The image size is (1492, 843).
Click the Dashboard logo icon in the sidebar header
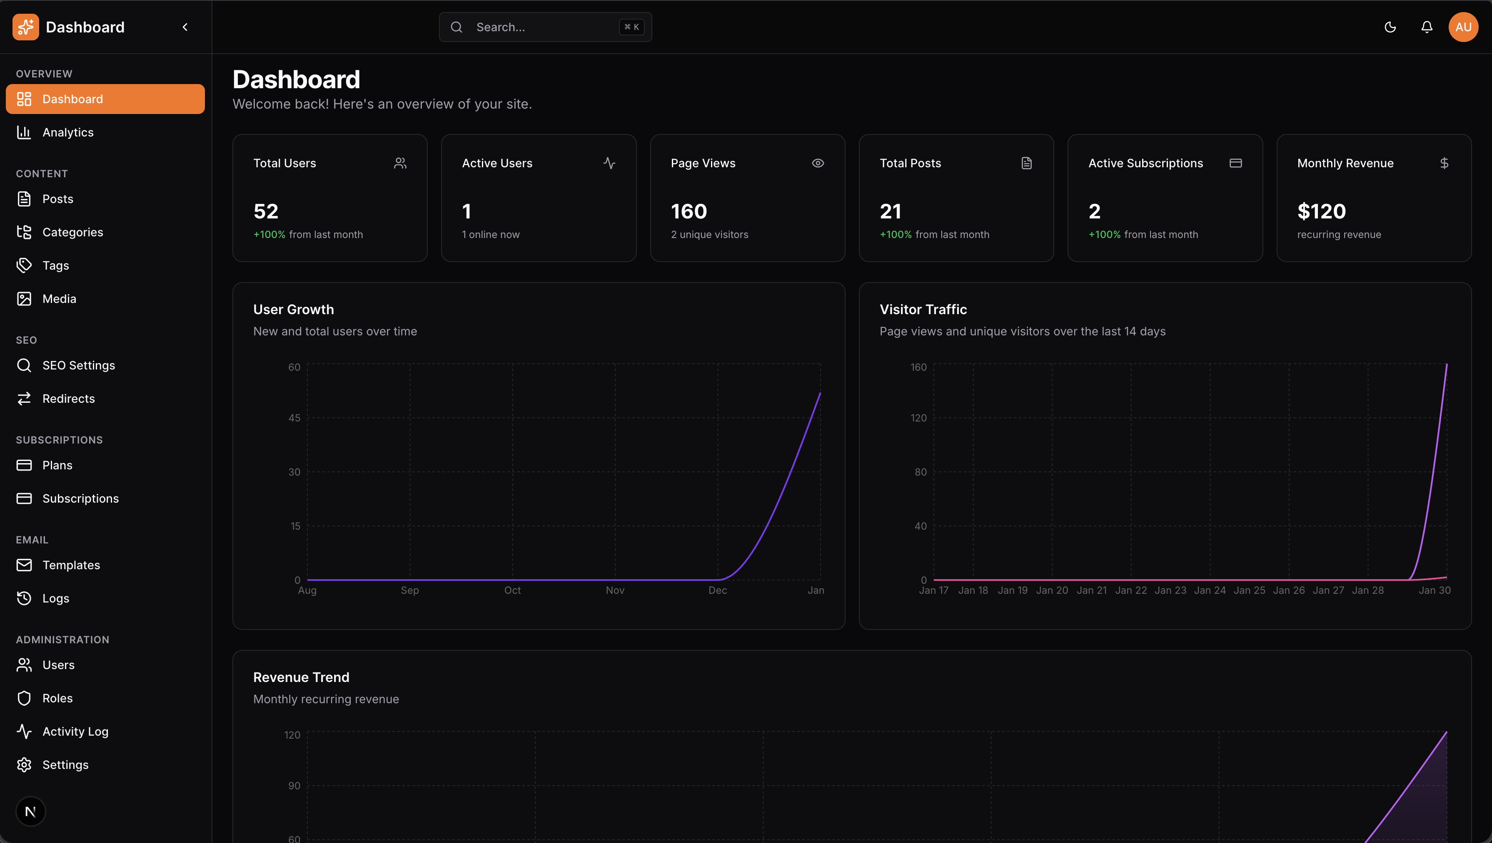coord(25,27)
